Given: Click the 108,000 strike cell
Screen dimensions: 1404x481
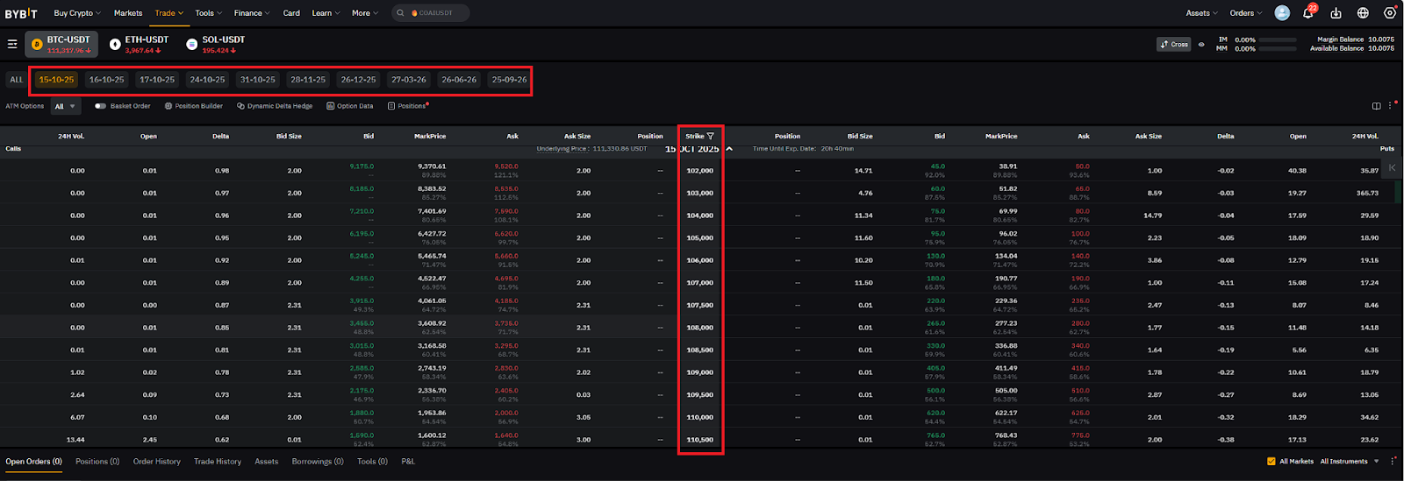Looking at the screenshot, I should (700, 328).
